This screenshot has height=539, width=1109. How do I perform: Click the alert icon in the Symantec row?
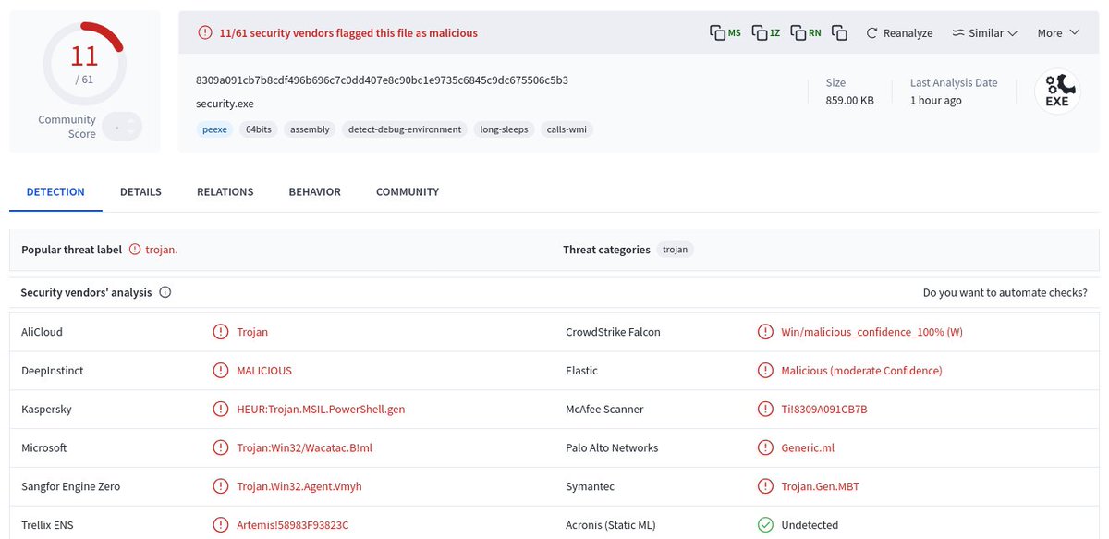click(x=765, y=486)
